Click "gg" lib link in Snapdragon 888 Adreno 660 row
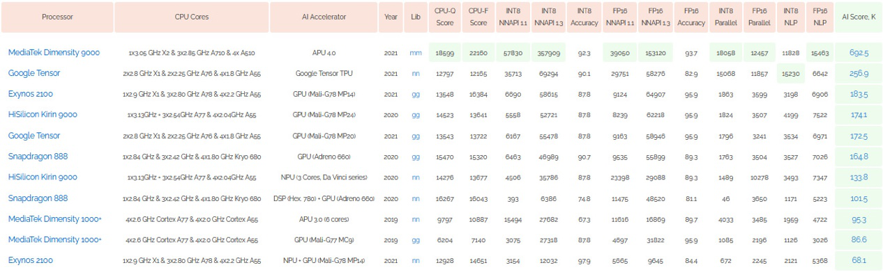The height and width of the screenshot is (279, 883). [416, 157]
